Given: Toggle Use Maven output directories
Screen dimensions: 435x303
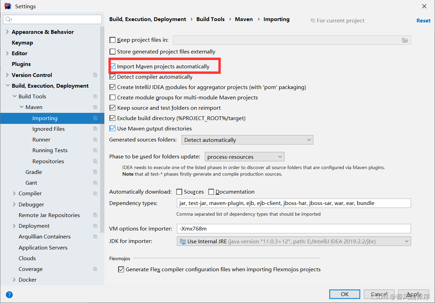Looking at the screenshot, I should point(112,128).
